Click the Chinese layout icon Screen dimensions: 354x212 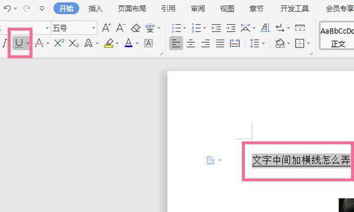(x=245, y=28)
